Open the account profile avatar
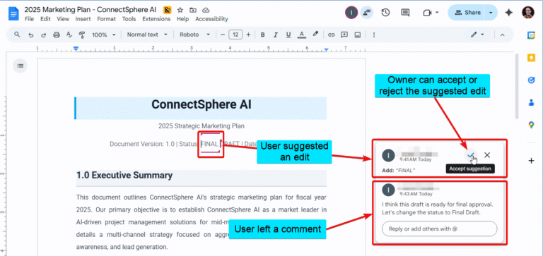543x256 pixels. tap(528, 13)
